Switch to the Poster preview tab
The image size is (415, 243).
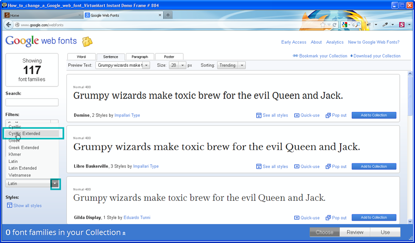click(x=169, y=57)
